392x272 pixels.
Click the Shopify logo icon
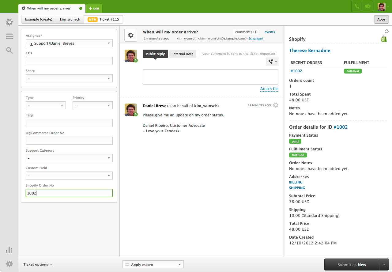[384, 39]
